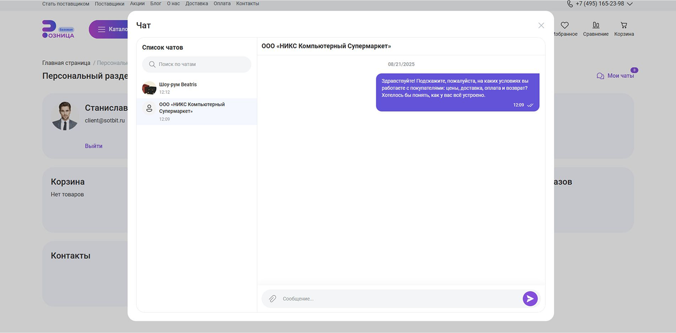Open the Каталог menu button
The image size is (676, 333).
click(x=109, y=29)
